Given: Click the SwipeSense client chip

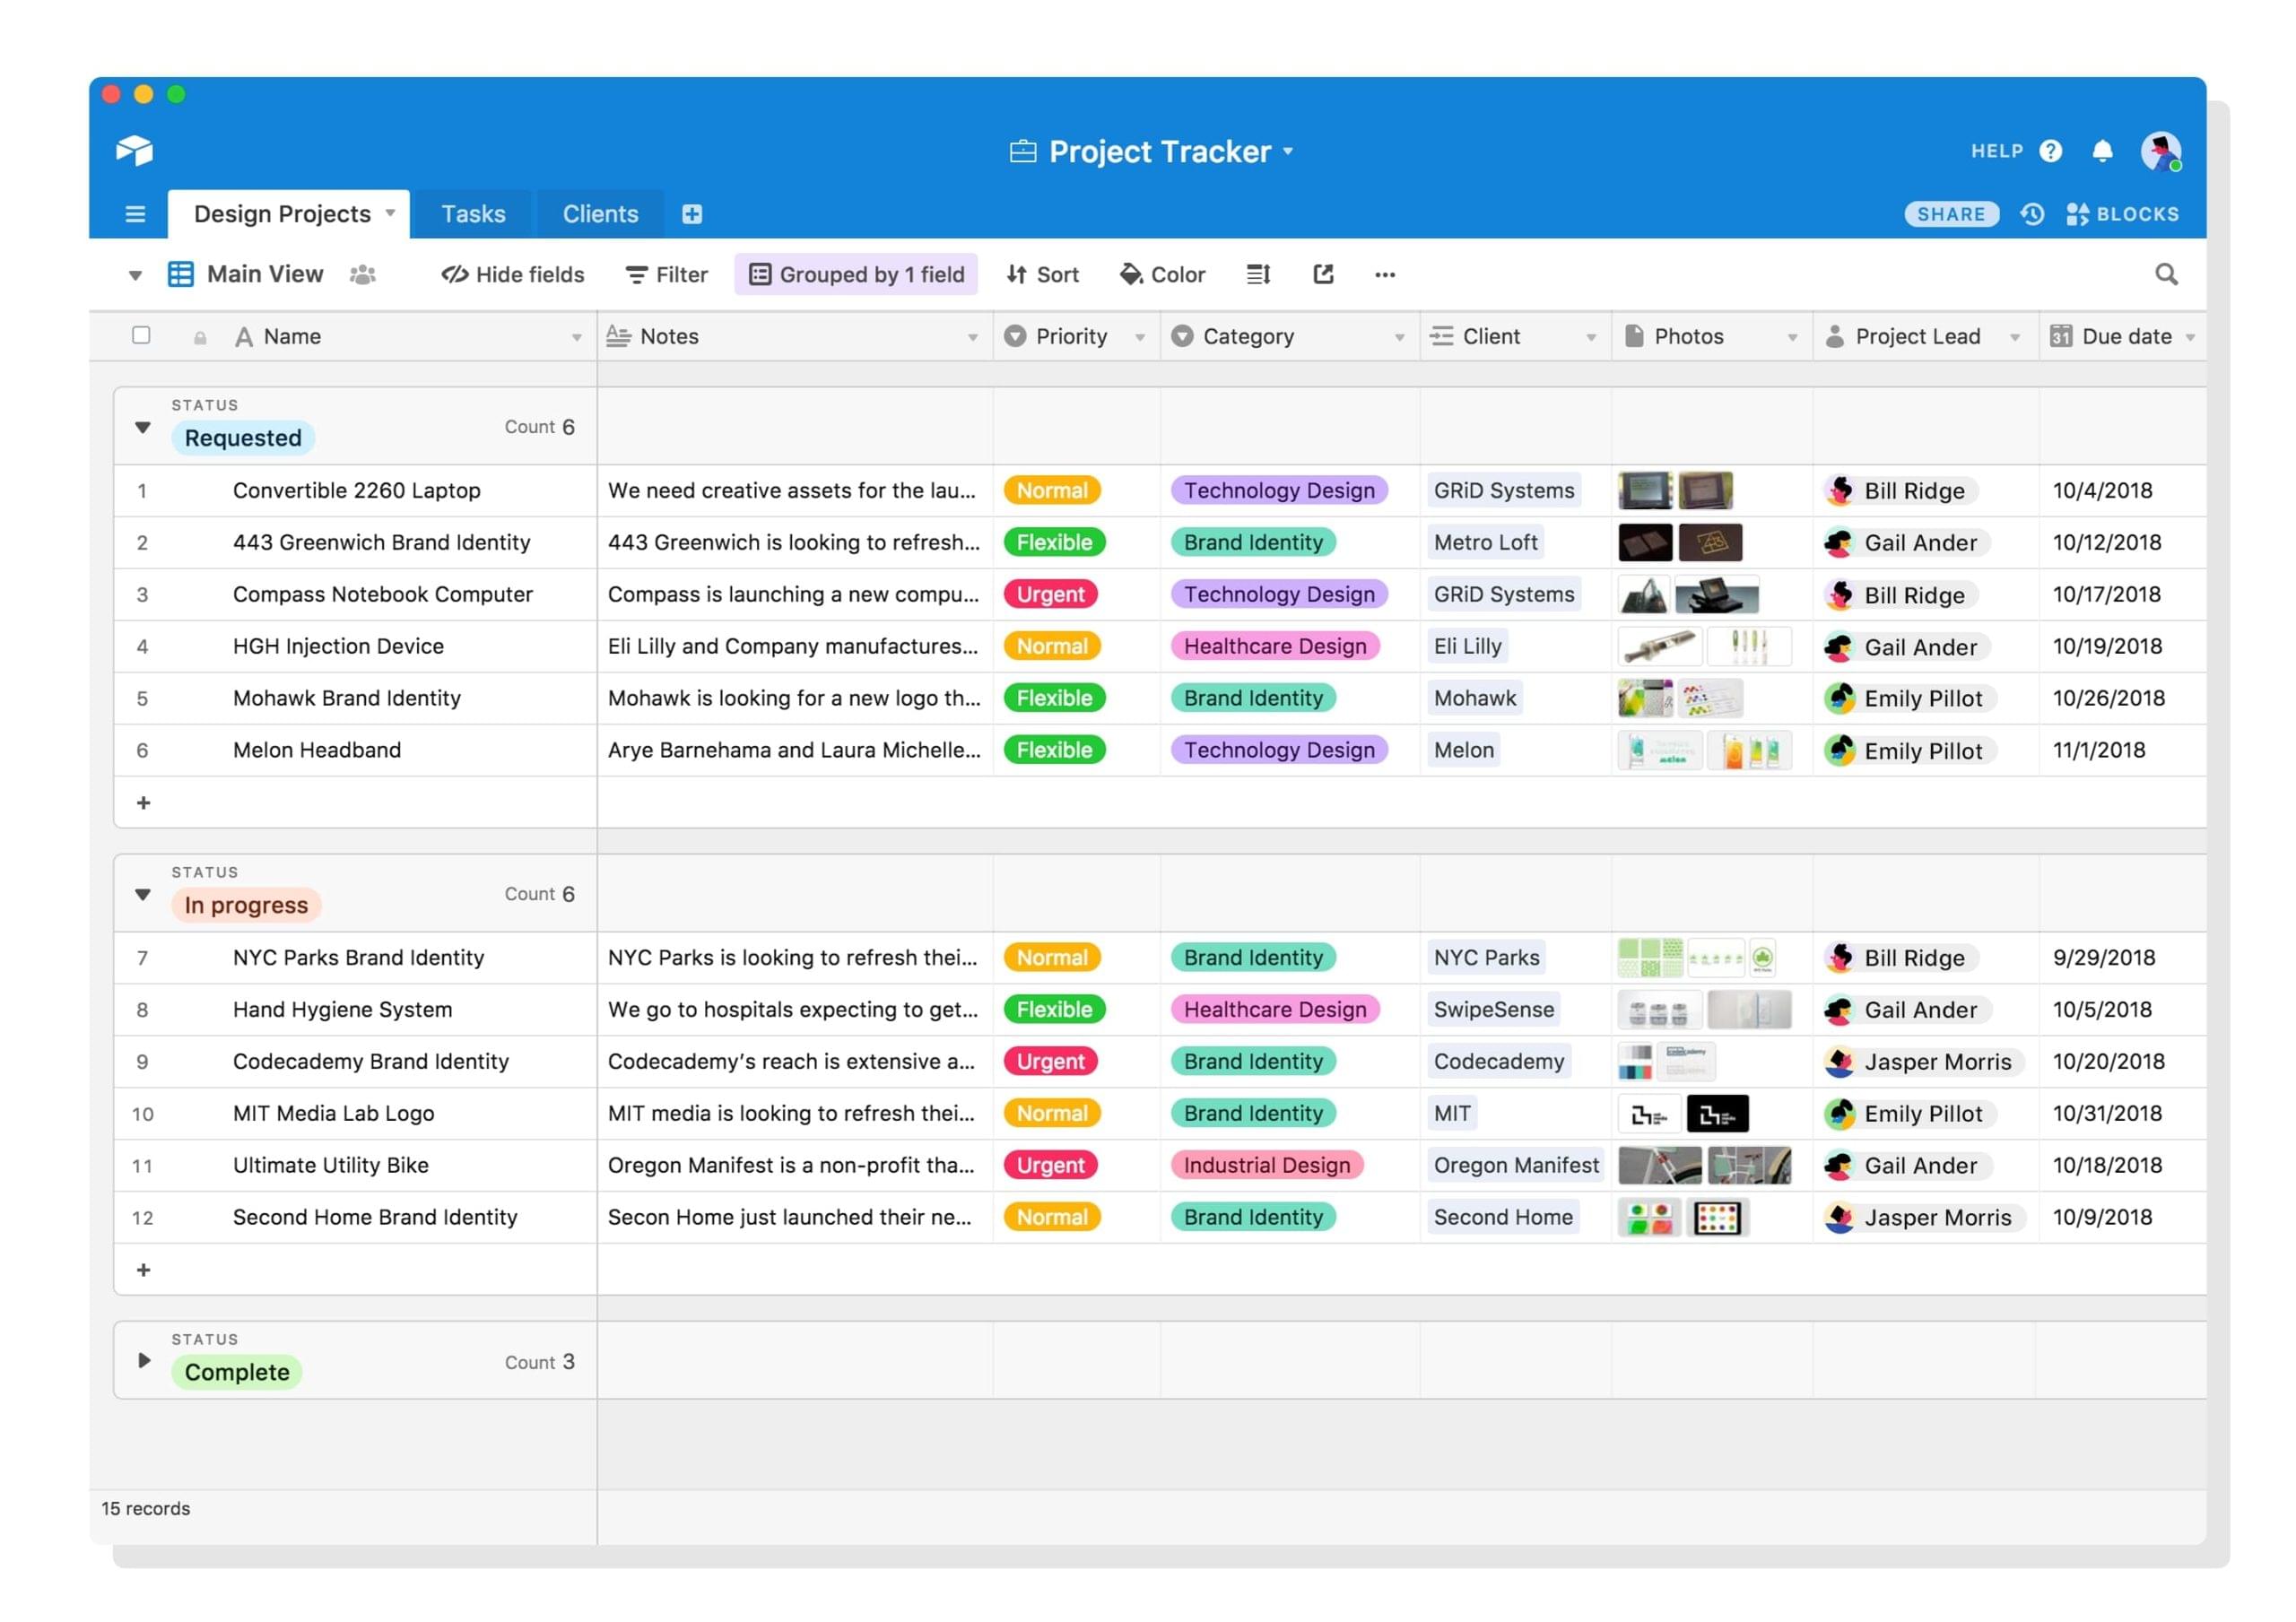Looking at the screenshot, I should click(1493, 1009).
